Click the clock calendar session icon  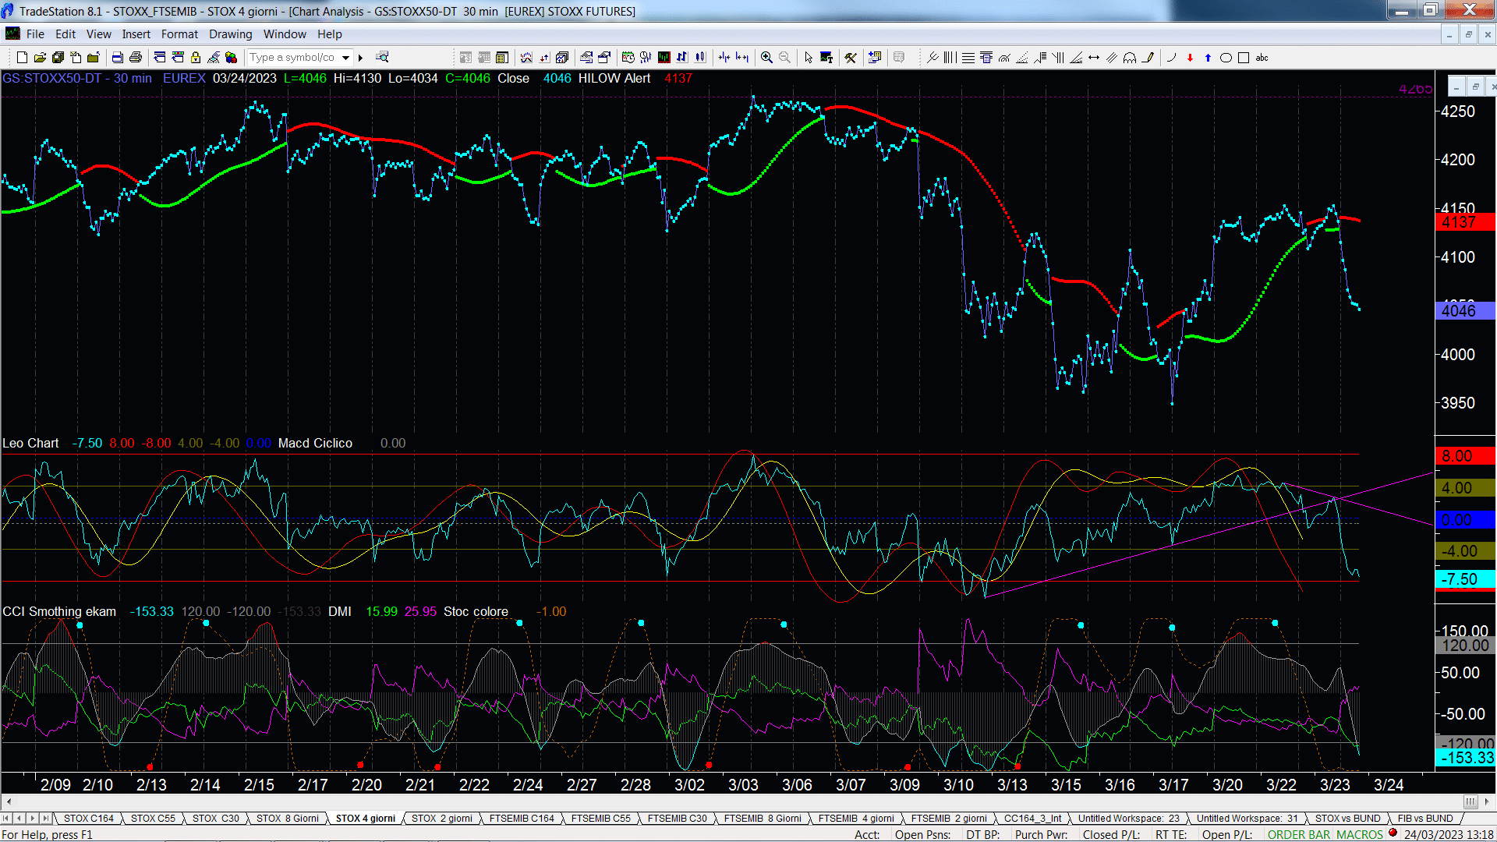628,58
